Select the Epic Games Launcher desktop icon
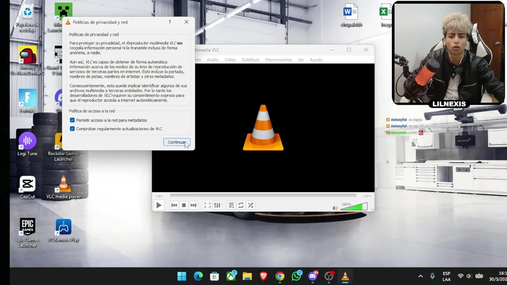This screenshot has height=285, width=507. [x=27, y=233]
